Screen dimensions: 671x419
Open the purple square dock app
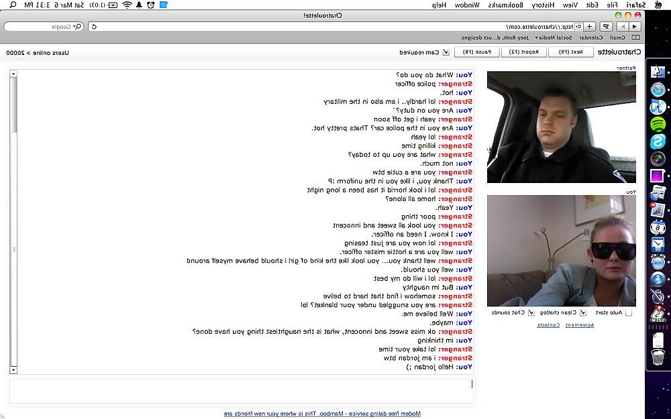[658, 176]
